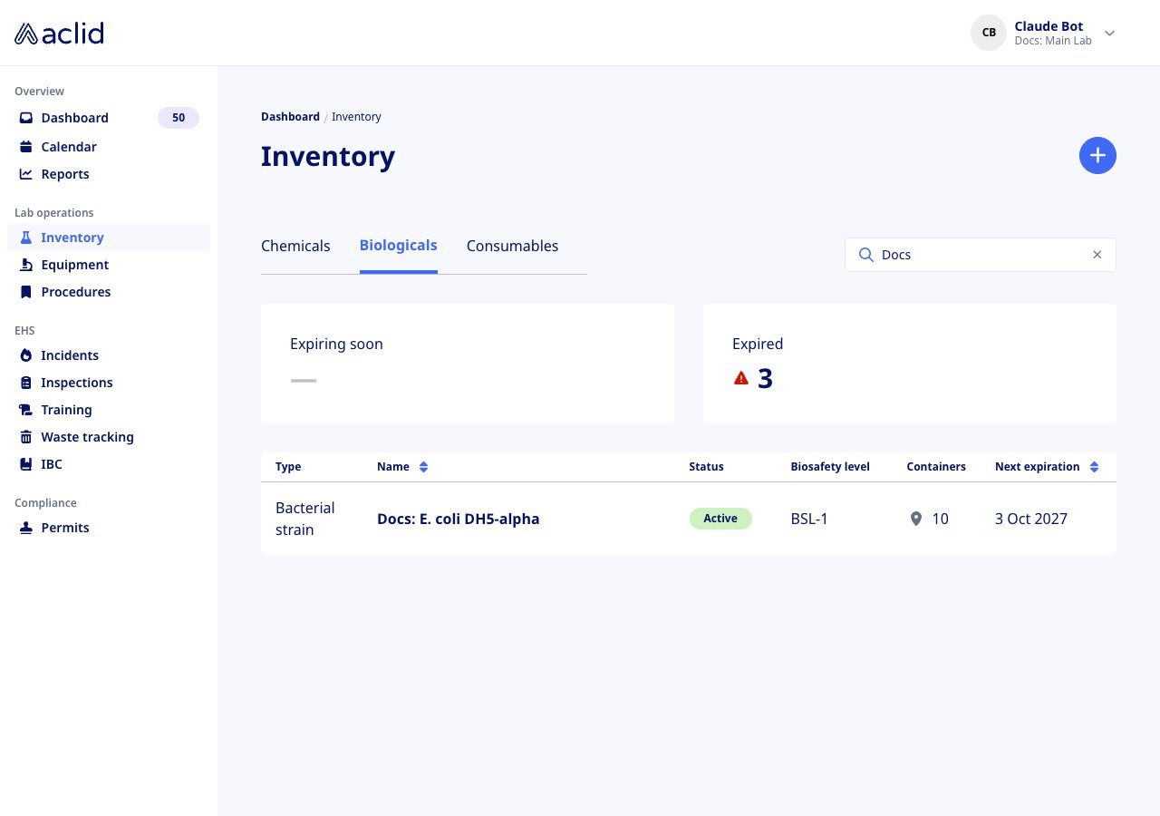The height and width of the screenshot is (816, 1160).
Task: Click the containers location pin icon
Action: 916,519
